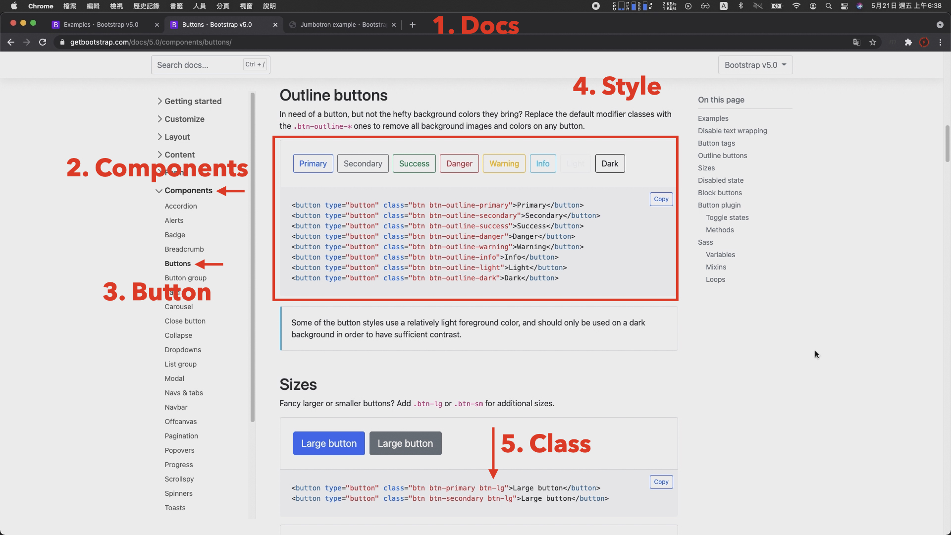This screenshot has height=535, width=951.
Task: Click the Dark outline button
Action: (x=610, y=163)
